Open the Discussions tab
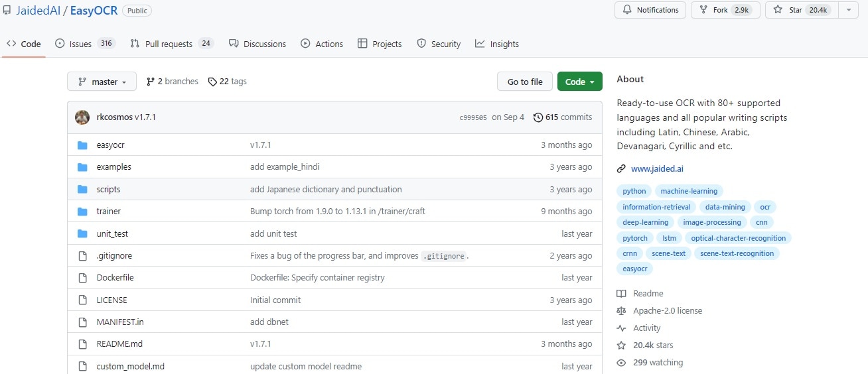The width and height of the screenshot is (868, 374). [x=257, y=44]
